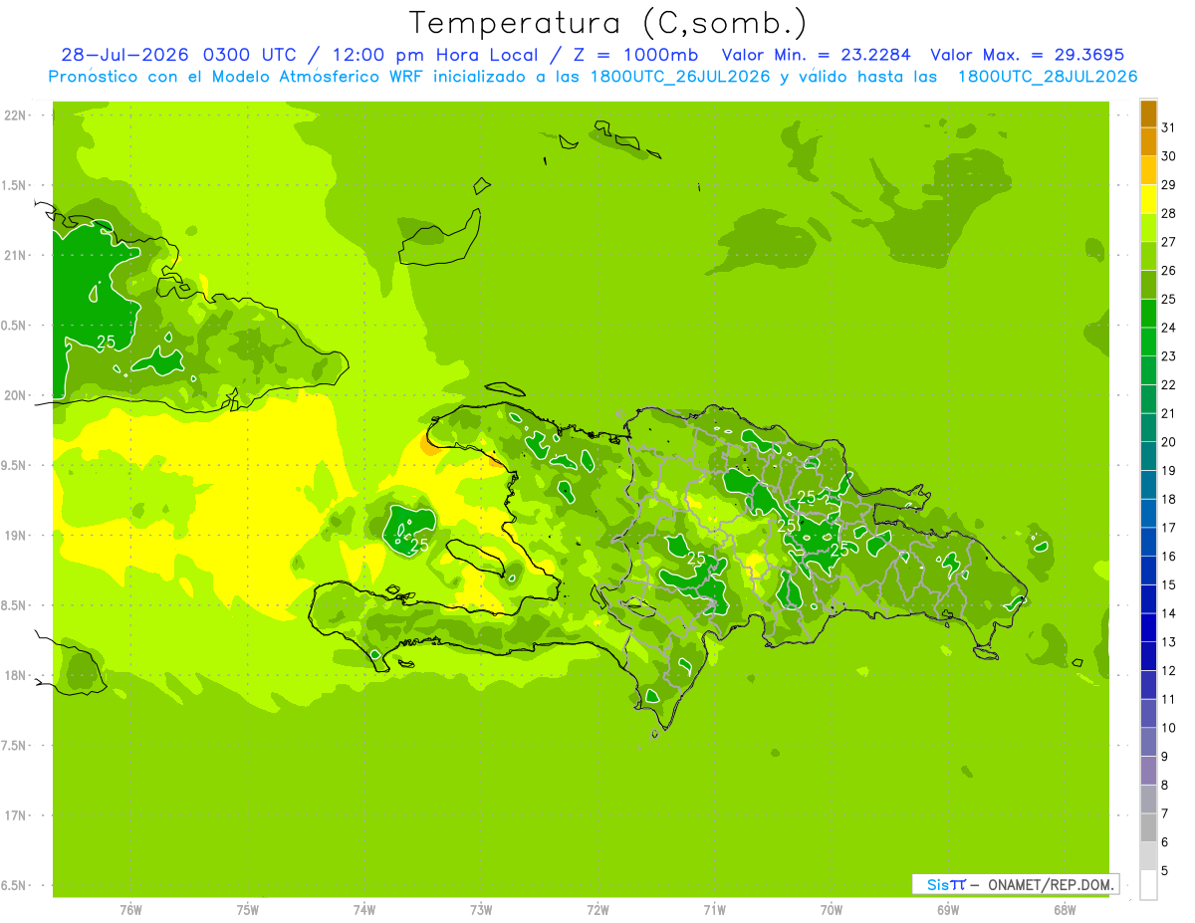Select "Valor Min. = 23.2284" text
This screenshot has height=923, width=1195.
pos(817,55)
